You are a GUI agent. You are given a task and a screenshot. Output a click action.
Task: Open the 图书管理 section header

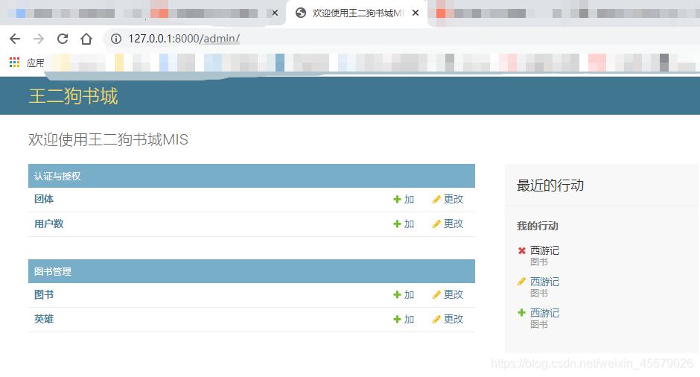pyautogui.click(x=53, y=272)
